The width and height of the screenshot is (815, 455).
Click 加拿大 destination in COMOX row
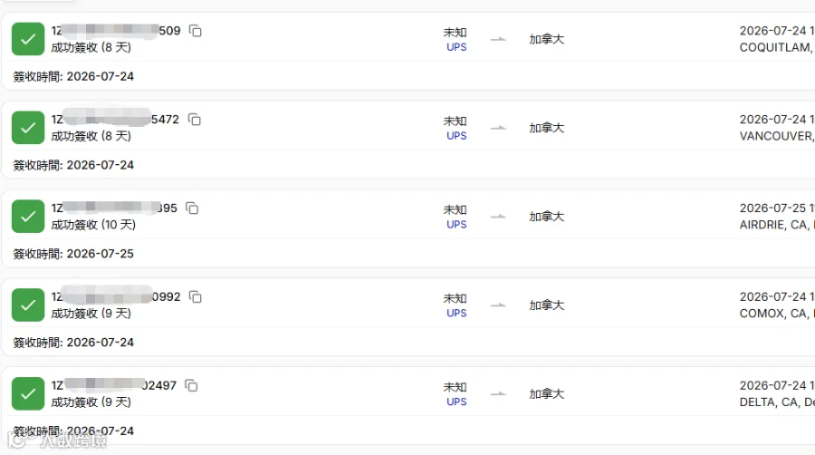tap(547, 305)
